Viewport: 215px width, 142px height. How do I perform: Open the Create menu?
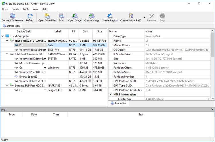pos(15,9)
